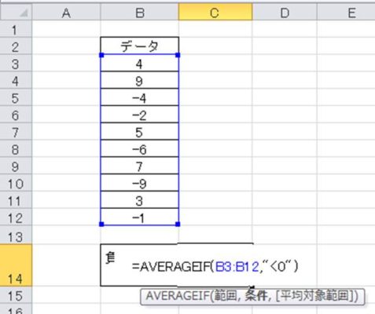Select row 14 highlighted header
The width and height of the screenshot is (375, 314).
point(16,265)
